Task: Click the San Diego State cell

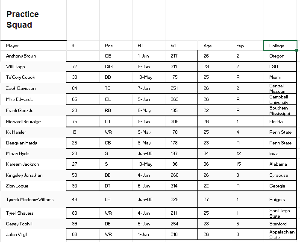Action: (280, 213)
